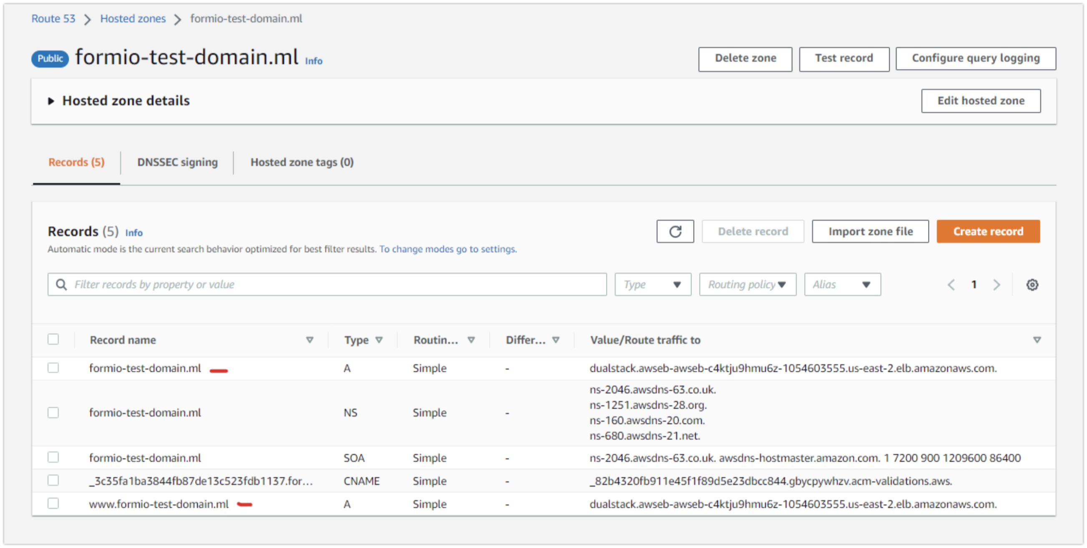Click Route 53 breadcrumb link
Screen dimensions: 1087x548
coord(53,19)
